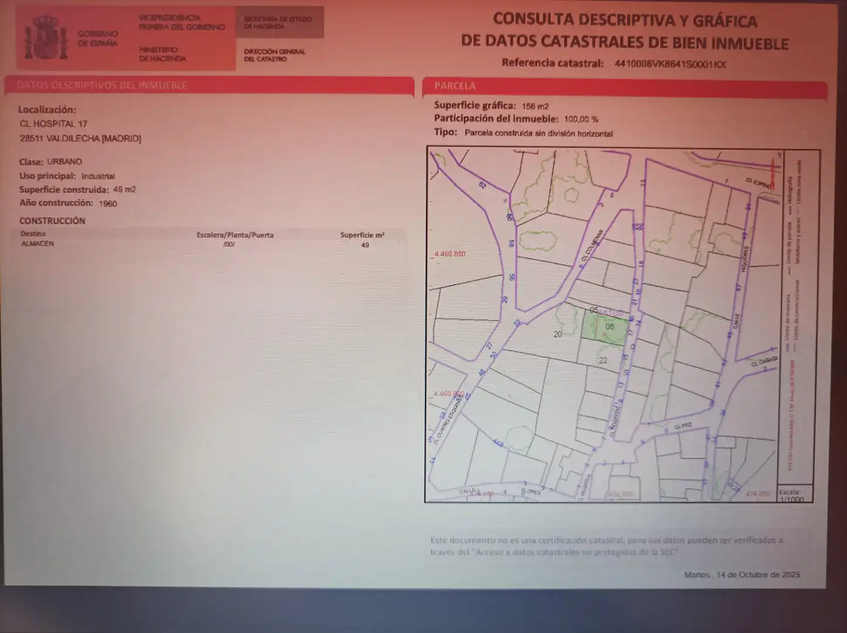The width and height of the screenshot is (847, 633).
Task: Click the date Martes, 14 de Octubre de 2025
Action: (x=742, y=575)
